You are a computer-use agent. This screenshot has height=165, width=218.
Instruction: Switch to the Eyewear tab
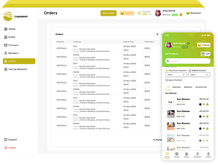[176, 87]
